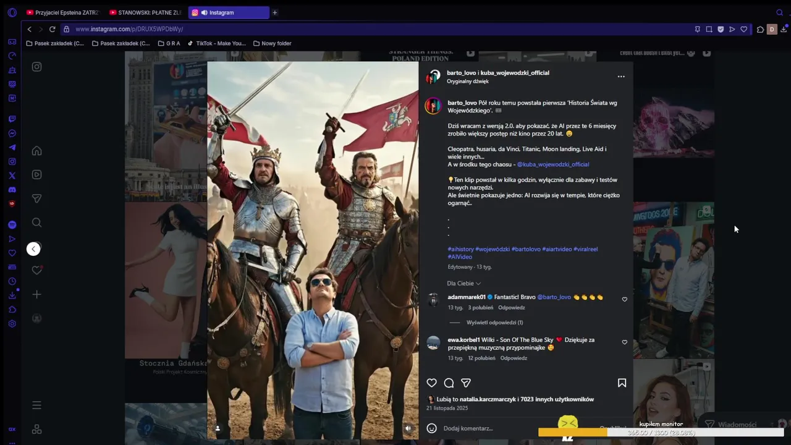Click Instagram Create plus icon
The height and width of the screenshot is (445, 791).
(37, 294)
